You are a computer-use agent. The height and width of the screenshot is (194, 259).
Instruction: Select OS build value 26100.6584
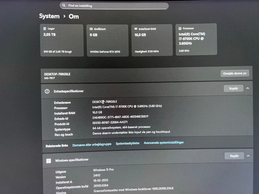pyautogui.click(x=101, y=186)
